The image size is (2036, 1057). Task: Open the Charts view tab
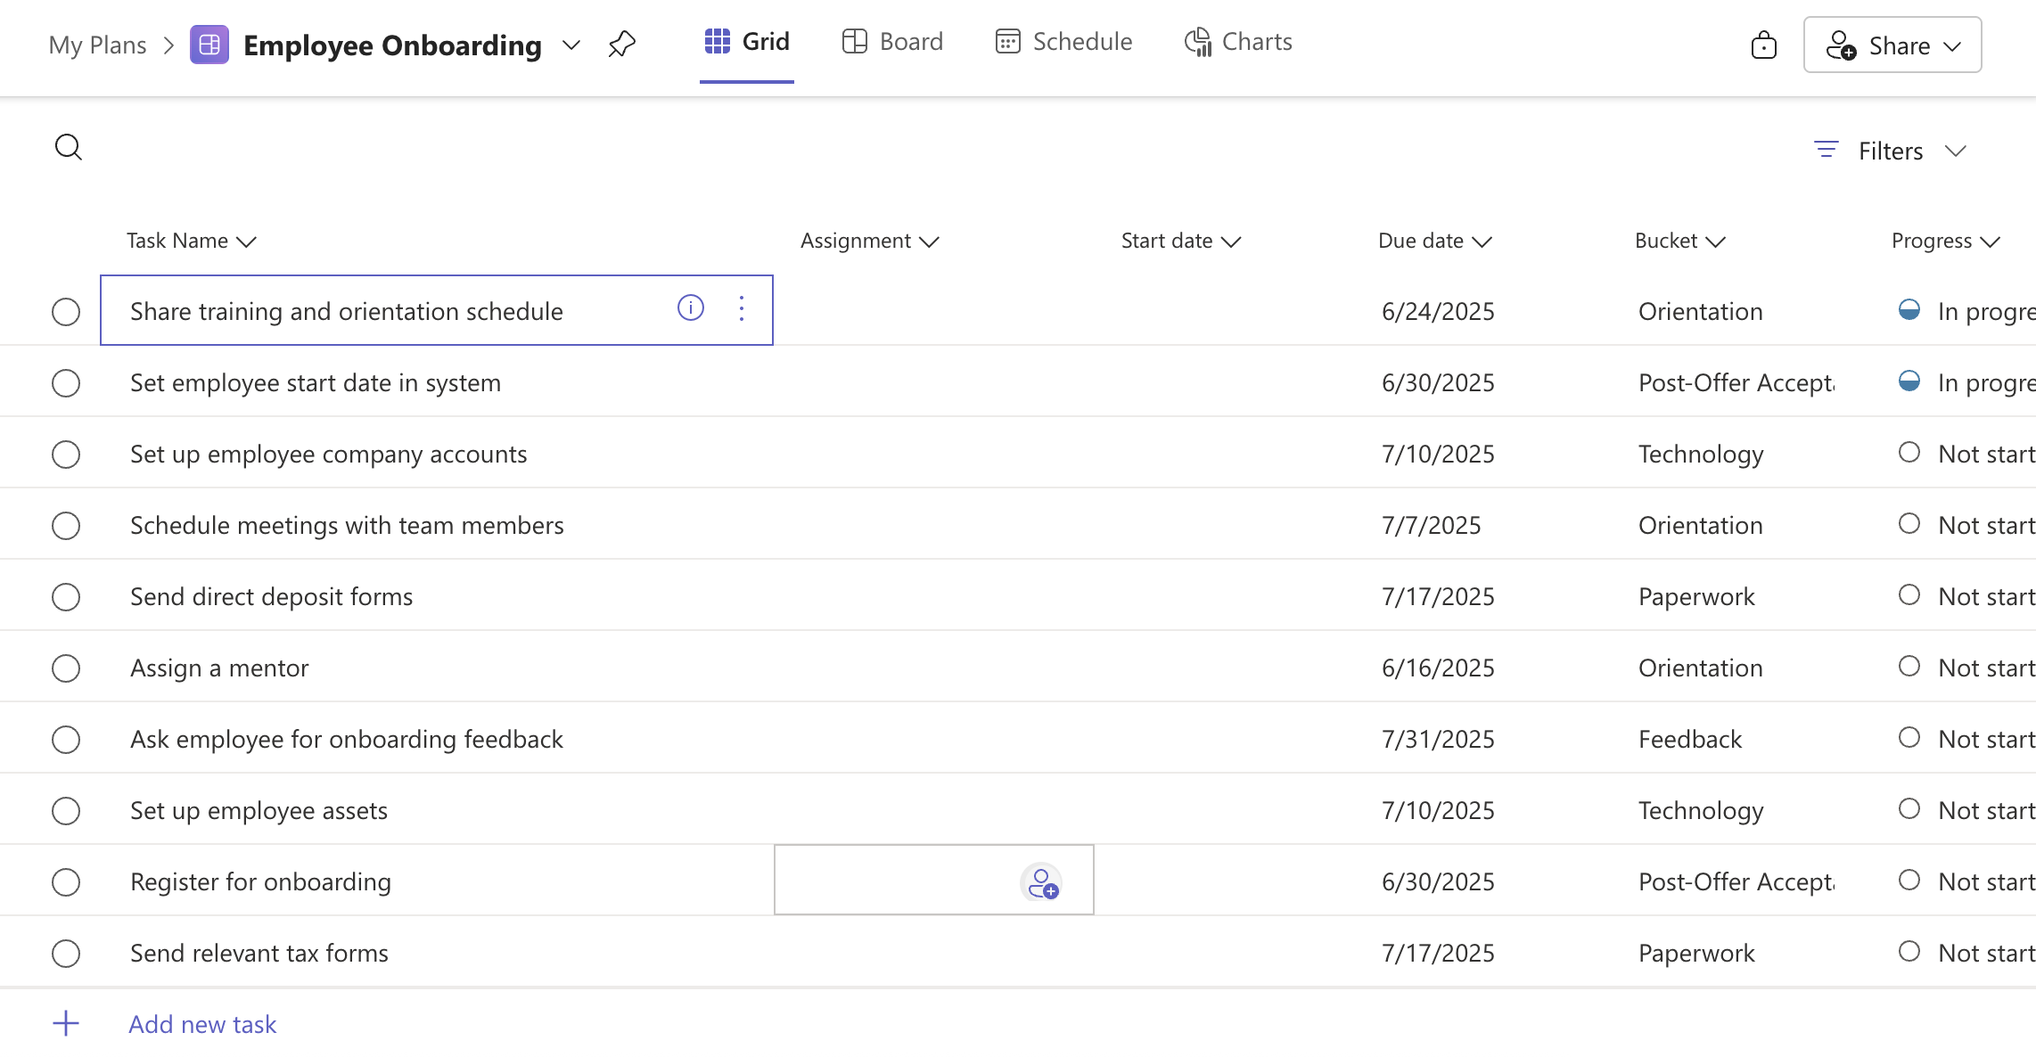coord(1238,42)
